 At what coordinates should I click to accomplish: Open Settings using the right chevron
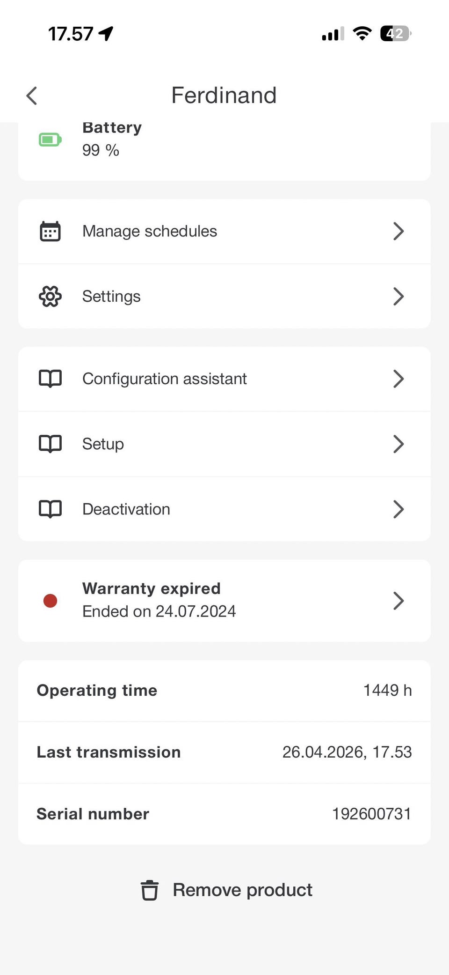coord(398,297)
